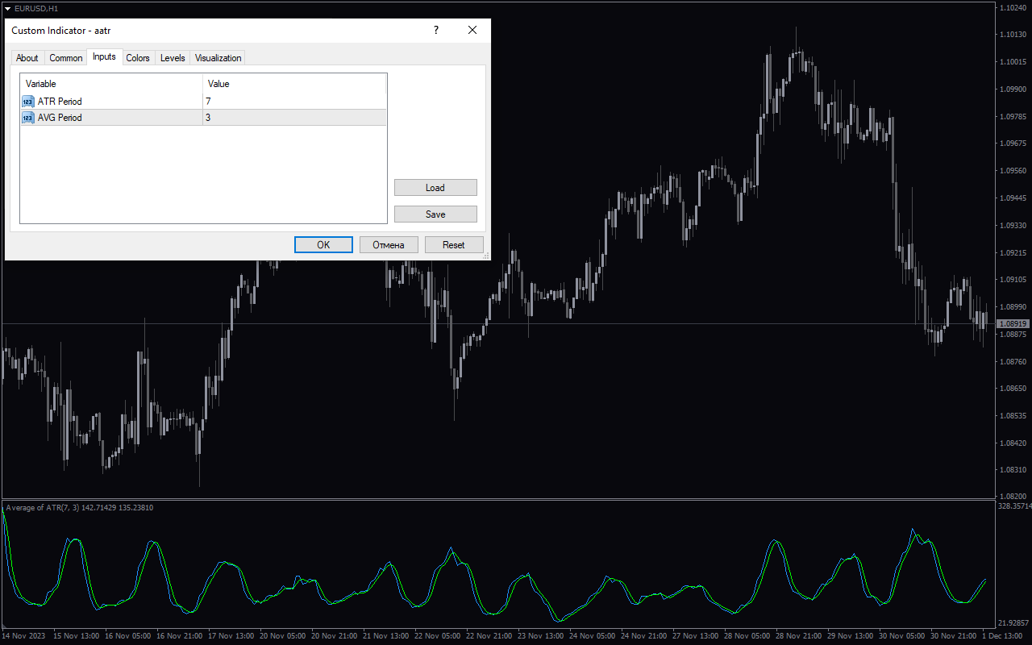
Task: Select the ATR Period row label
Action: [x=60, y=102]
